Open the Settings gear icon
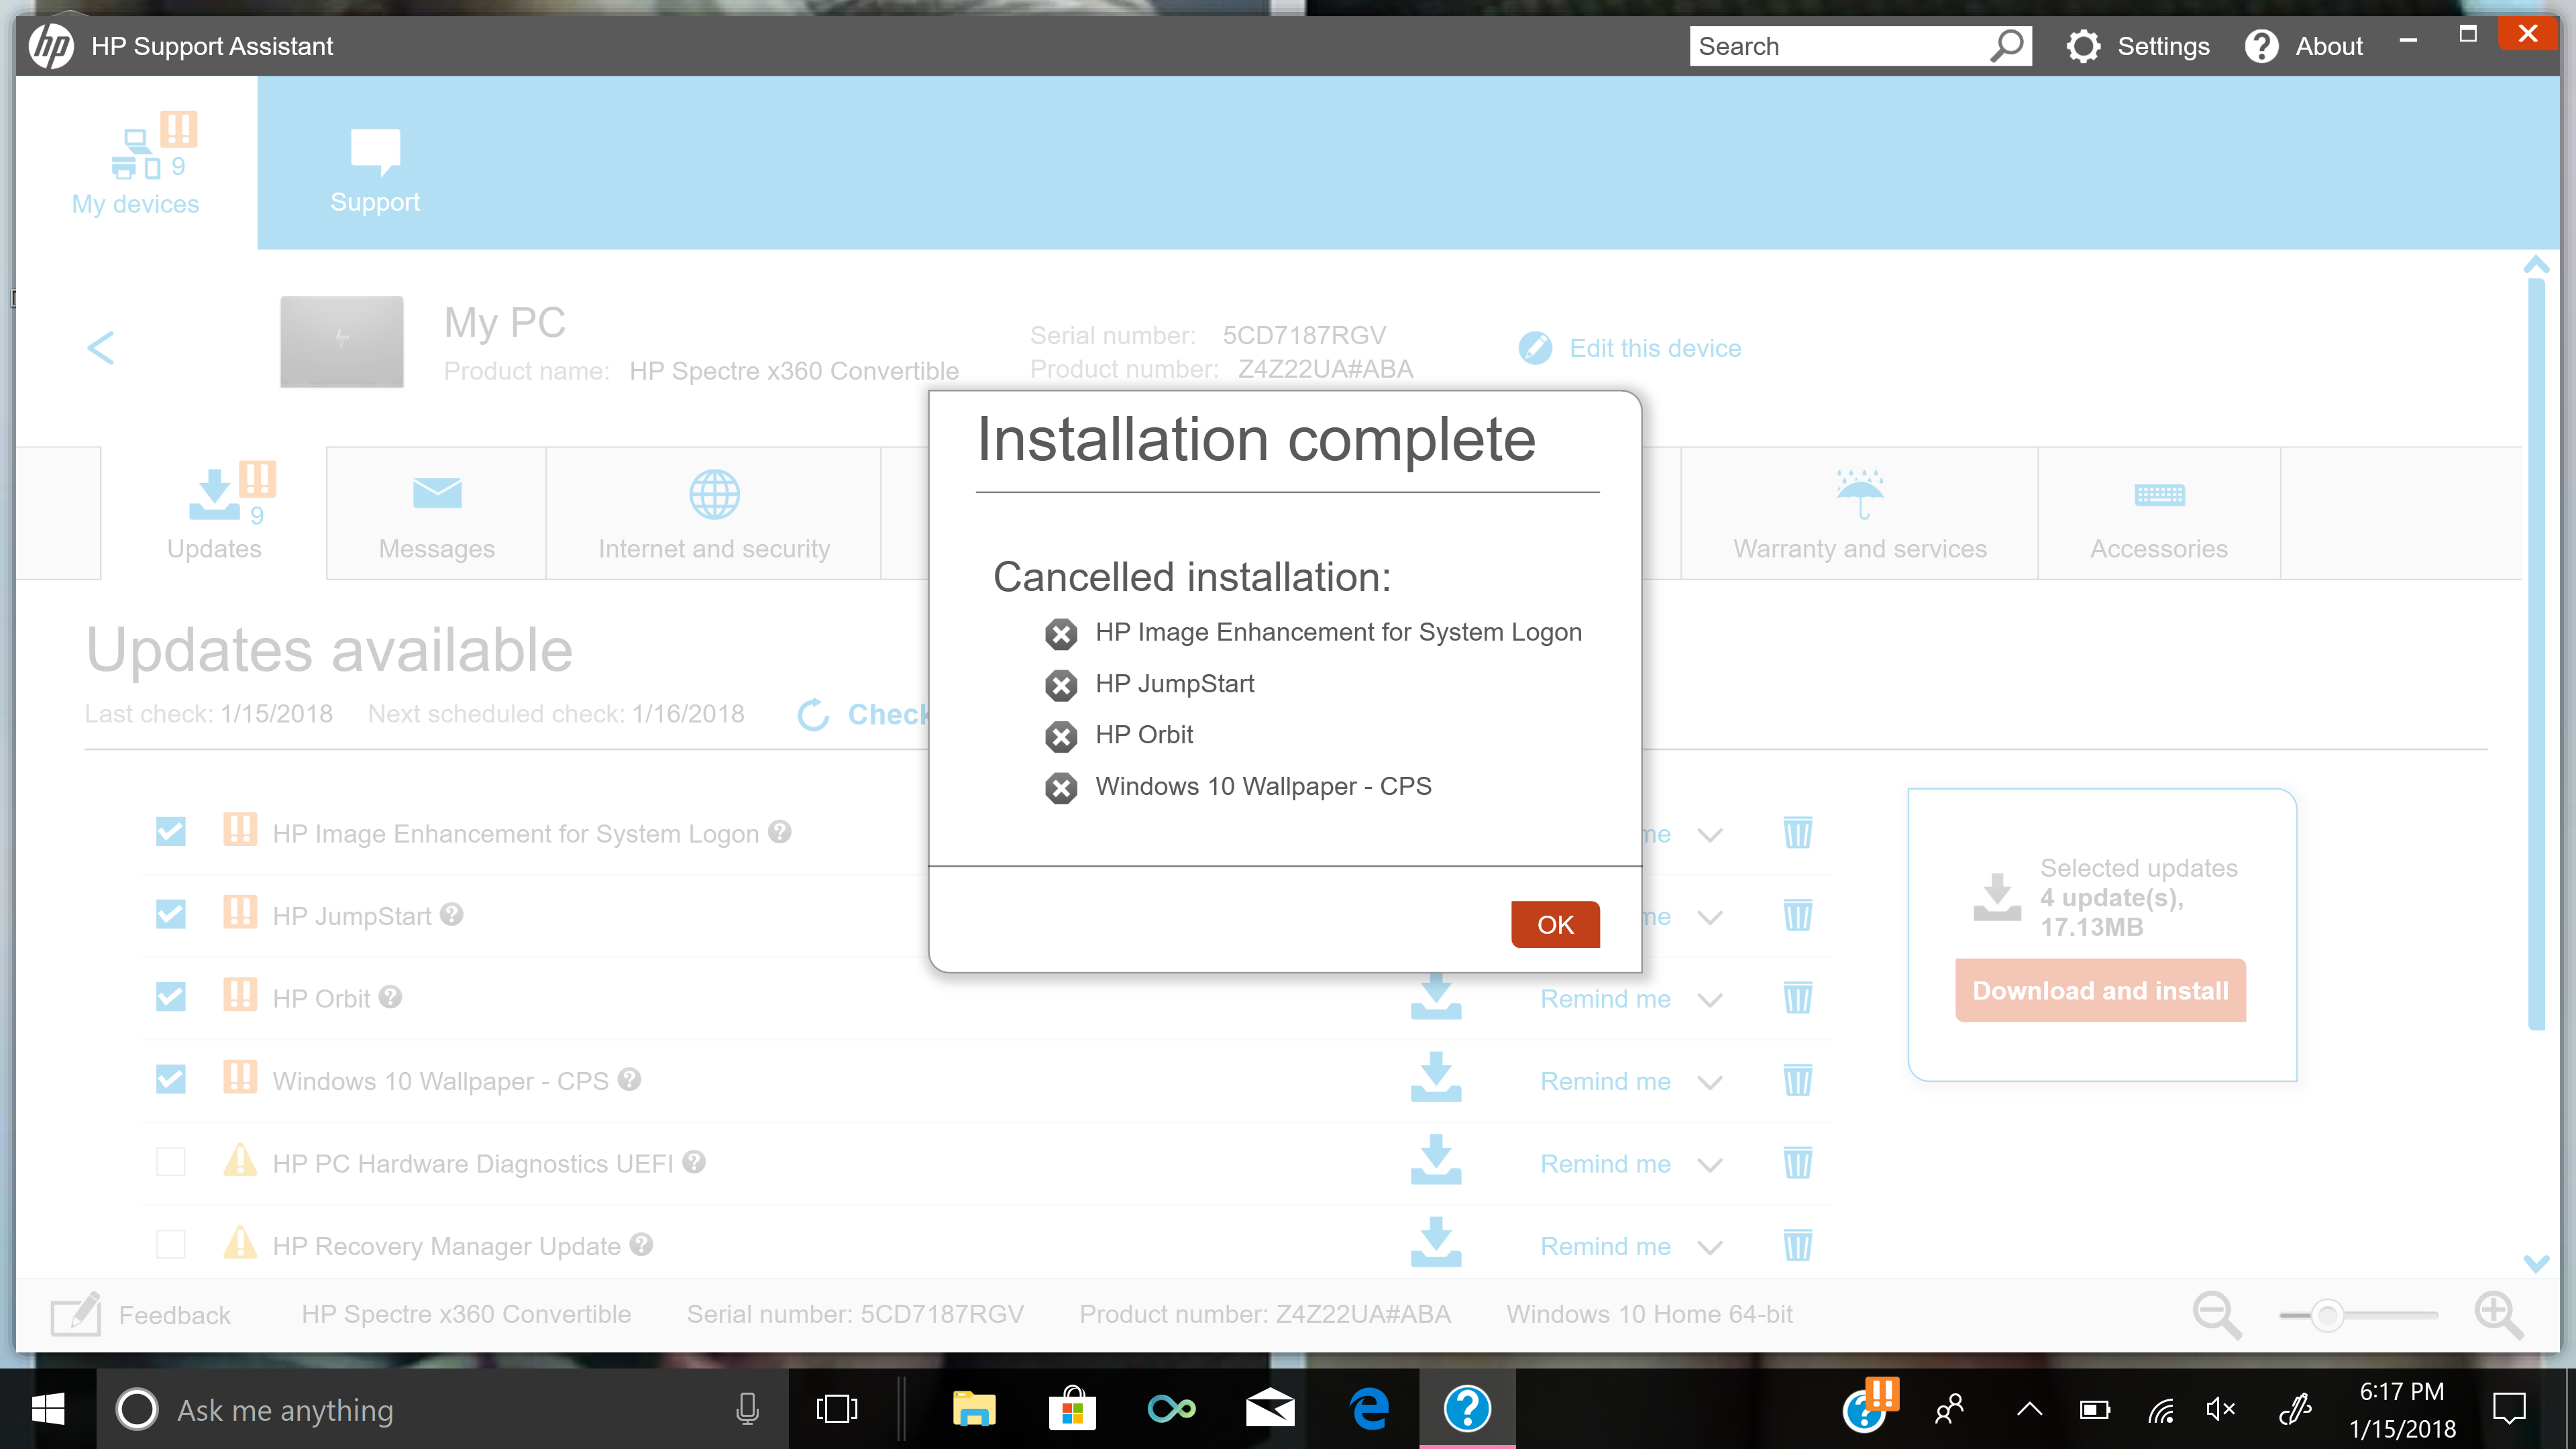Screen dimensions: 2576x1449 pos(2083,46)
